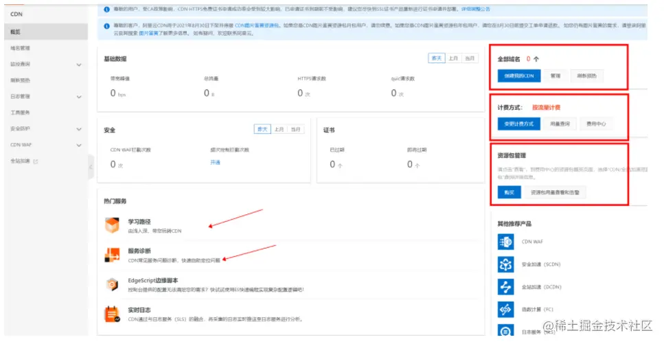Screen dimensions: 664x344
Task: Click the CDN title at the sidebar top
Action: (16, 14)
